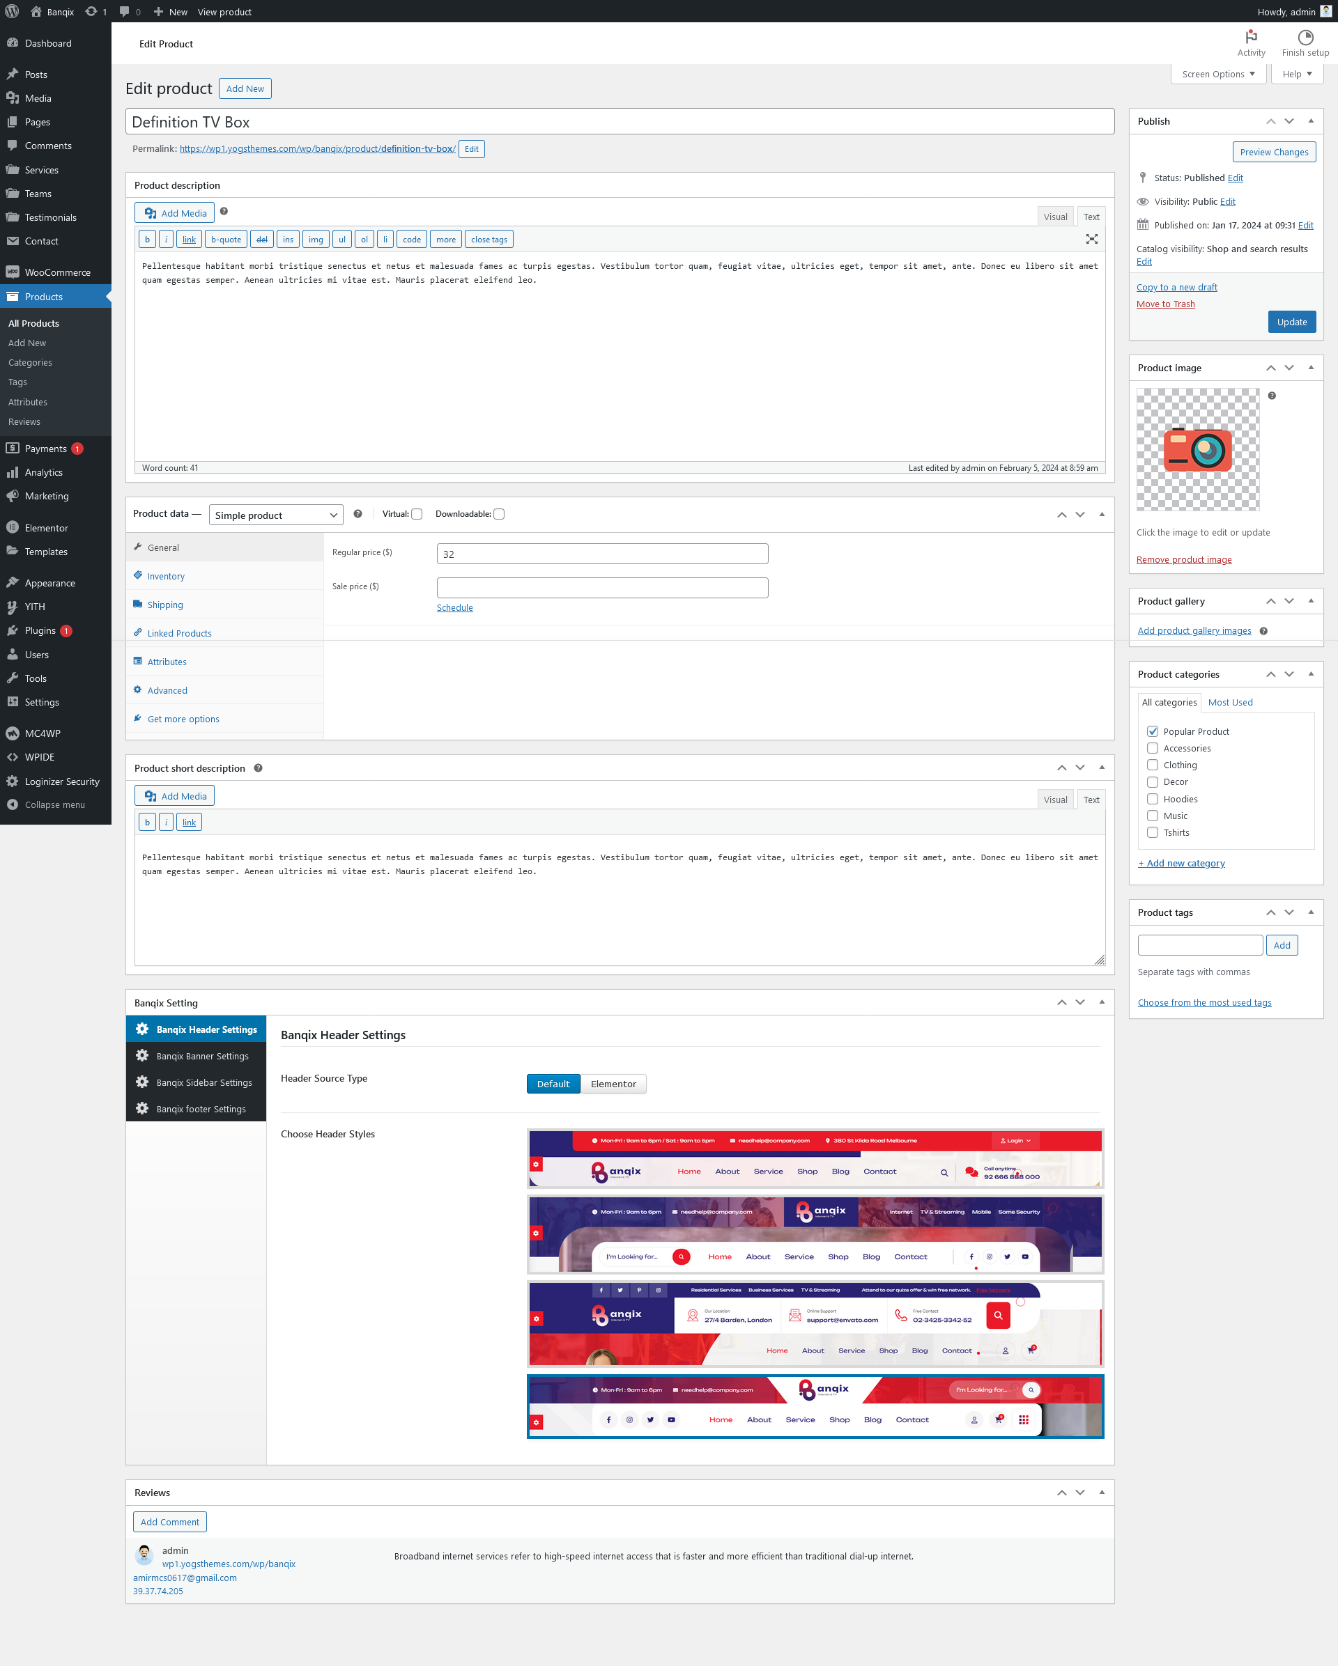Click the Finish setup clock icon
Screen dimensions: 1338x1666
pos(1305,37)
